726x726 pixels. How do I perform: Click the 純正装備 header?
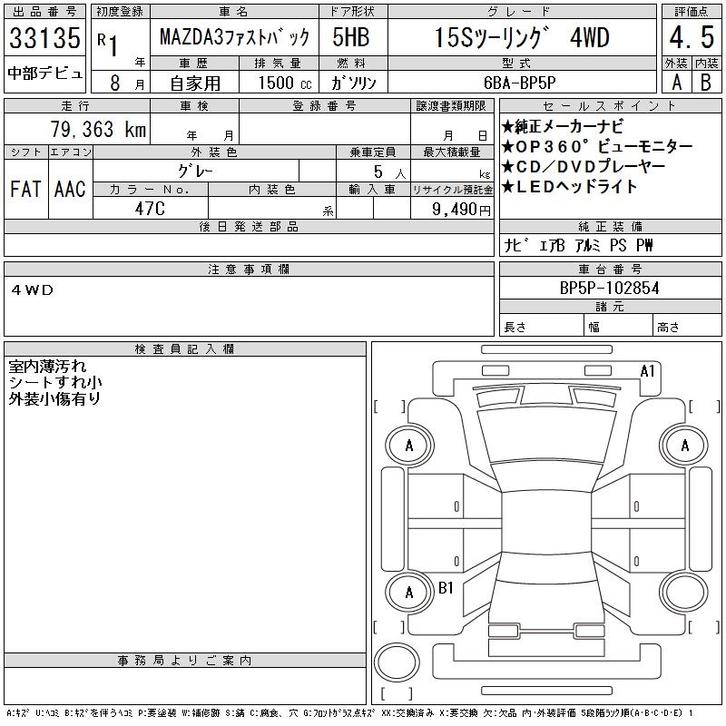(610, 226)
